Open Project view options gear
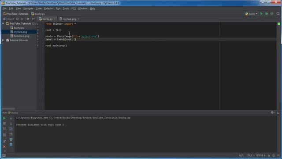Image resolution: width=282 pixels, height=159 pixels. [x=28, y=19]
